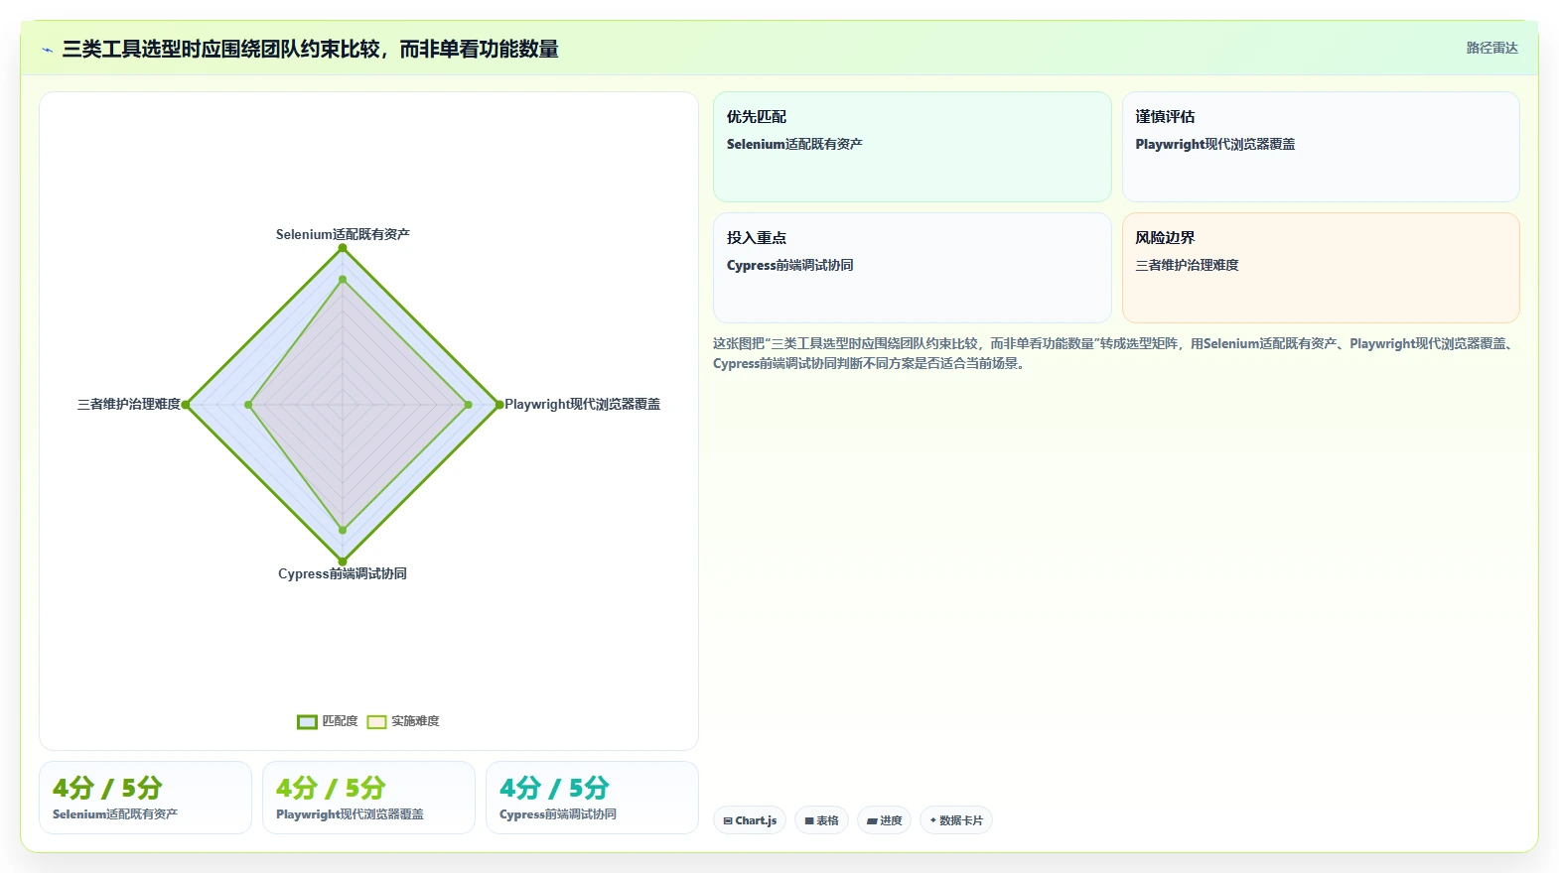
Task: Select the 进度 tag chip
Action: pyautogui.click(x=884, y=820)
